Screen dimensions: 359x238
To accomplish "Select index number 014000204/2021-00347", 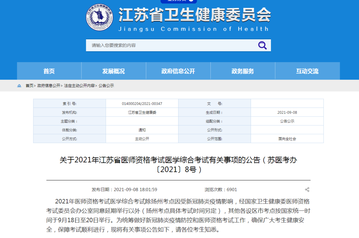I will pos(142,104).
